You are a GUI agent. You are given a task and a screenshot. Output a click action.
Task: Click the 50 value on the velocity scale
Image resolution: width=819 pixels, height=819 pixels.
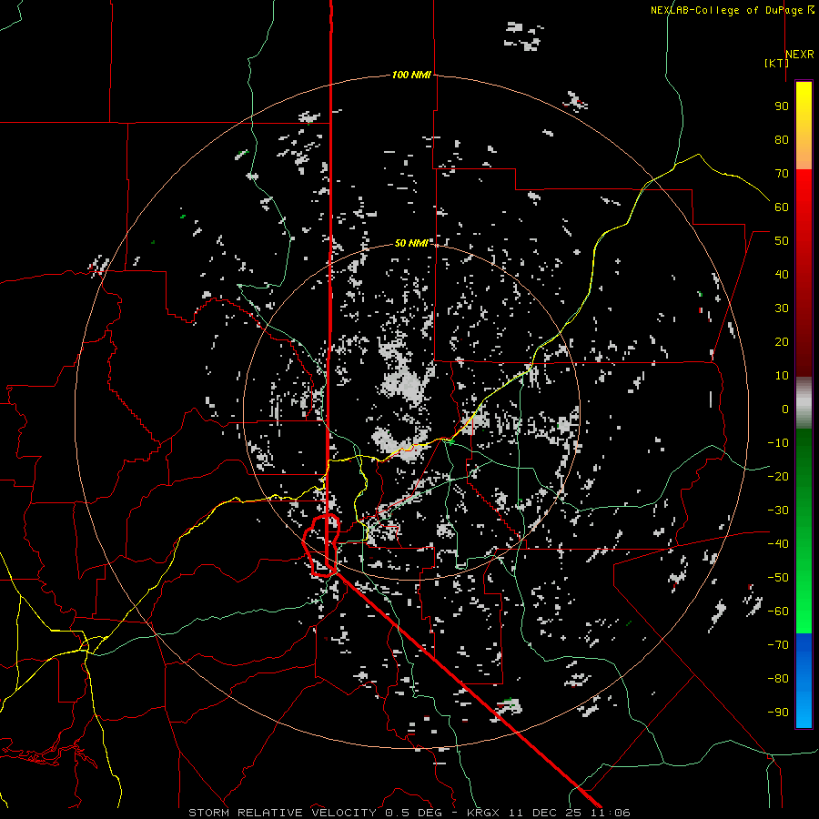click(782, 241)
